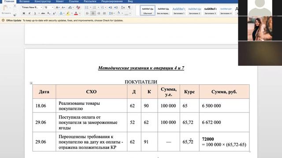The height and width of the screenshot is (158, 282).
Task: Click the Text Effects blue A icon
Action: pos(61,13)
